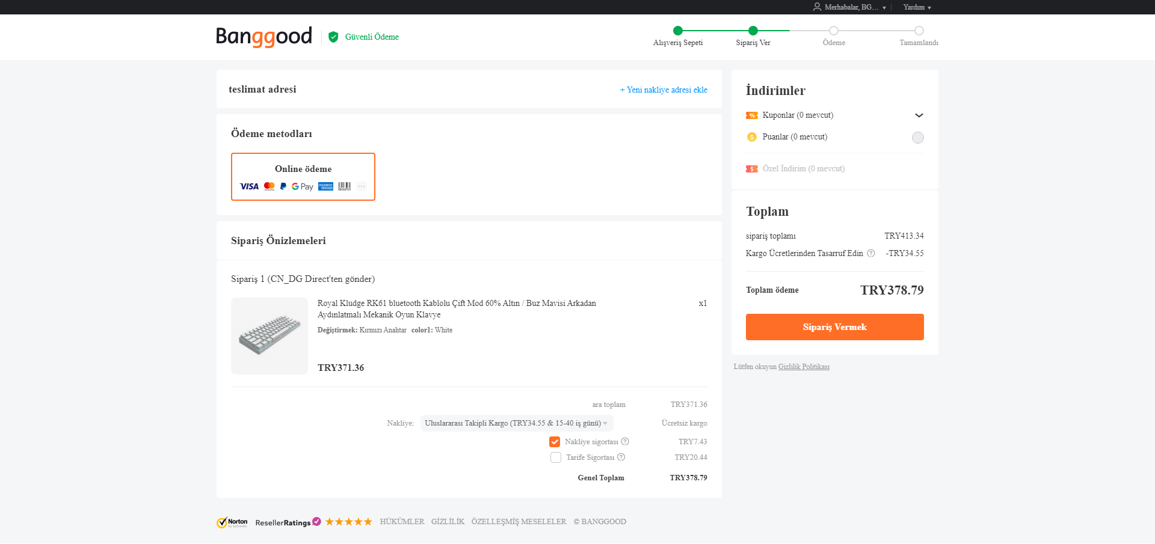Open the Nakliye shipping method dropdown

point(517,423)
